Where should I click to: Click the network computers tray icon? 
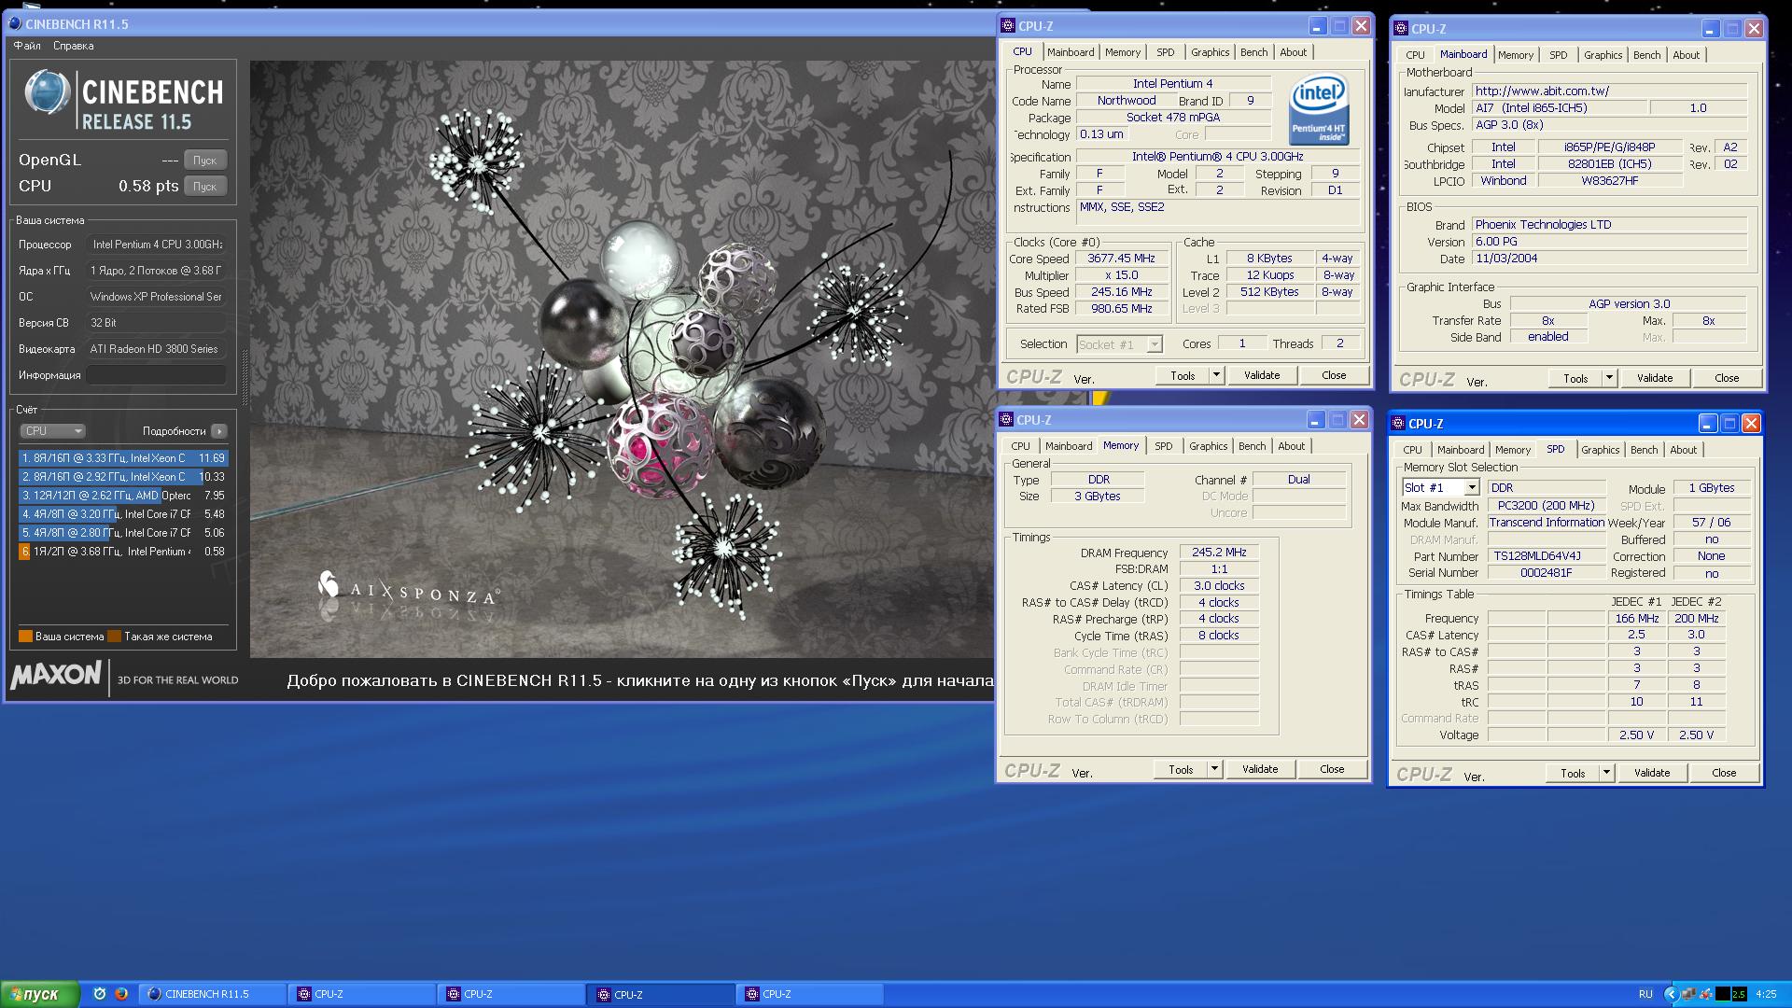coord(1688,994)
